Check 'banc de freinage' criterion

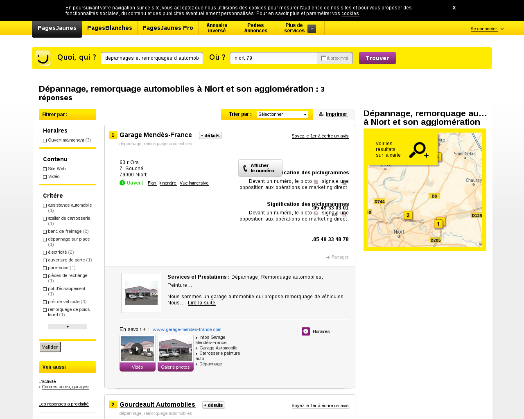45,232
